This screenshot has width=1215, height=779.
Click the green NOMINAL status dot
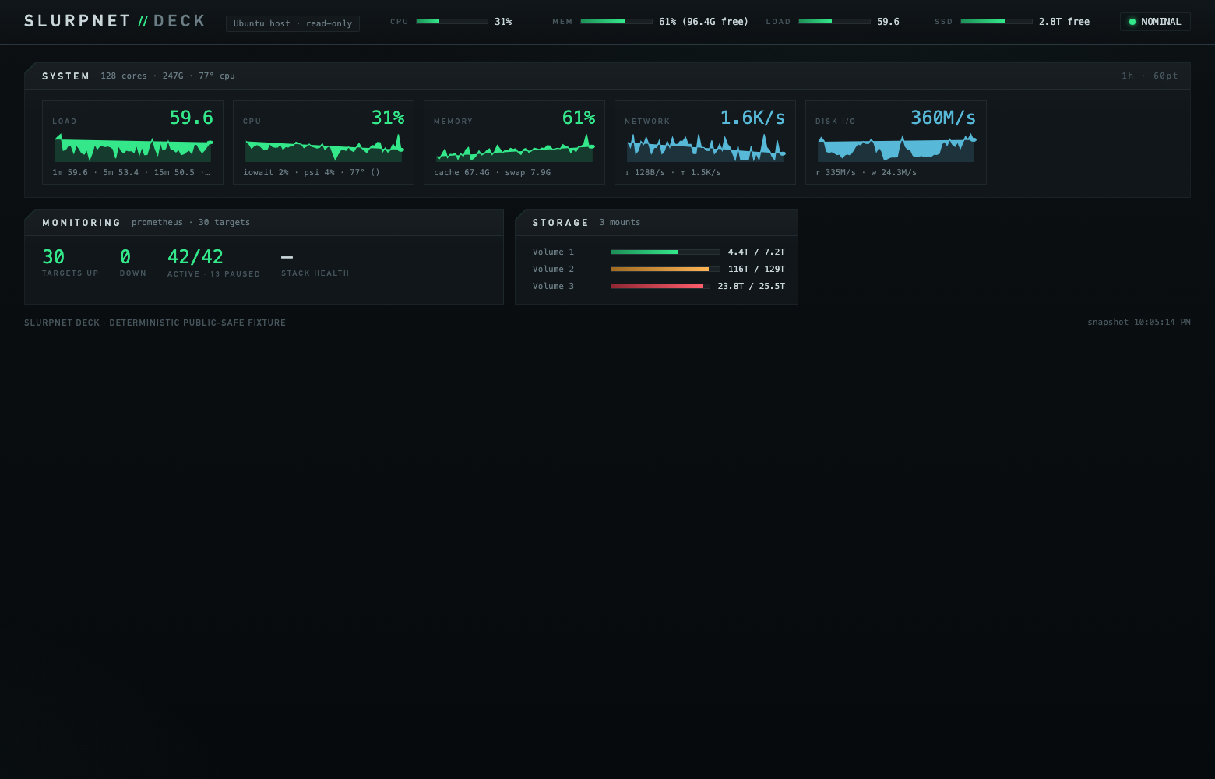click(x=1132, y=22)
